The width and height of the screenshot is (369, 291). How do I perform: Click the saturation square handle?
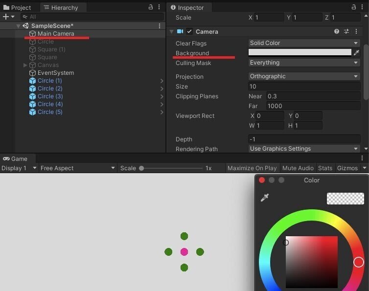(x=286, y=243)
